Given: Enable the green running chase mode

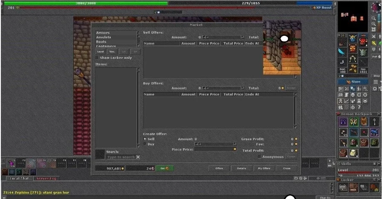Looking at the screenshot, I should click(x=380, y=43).
